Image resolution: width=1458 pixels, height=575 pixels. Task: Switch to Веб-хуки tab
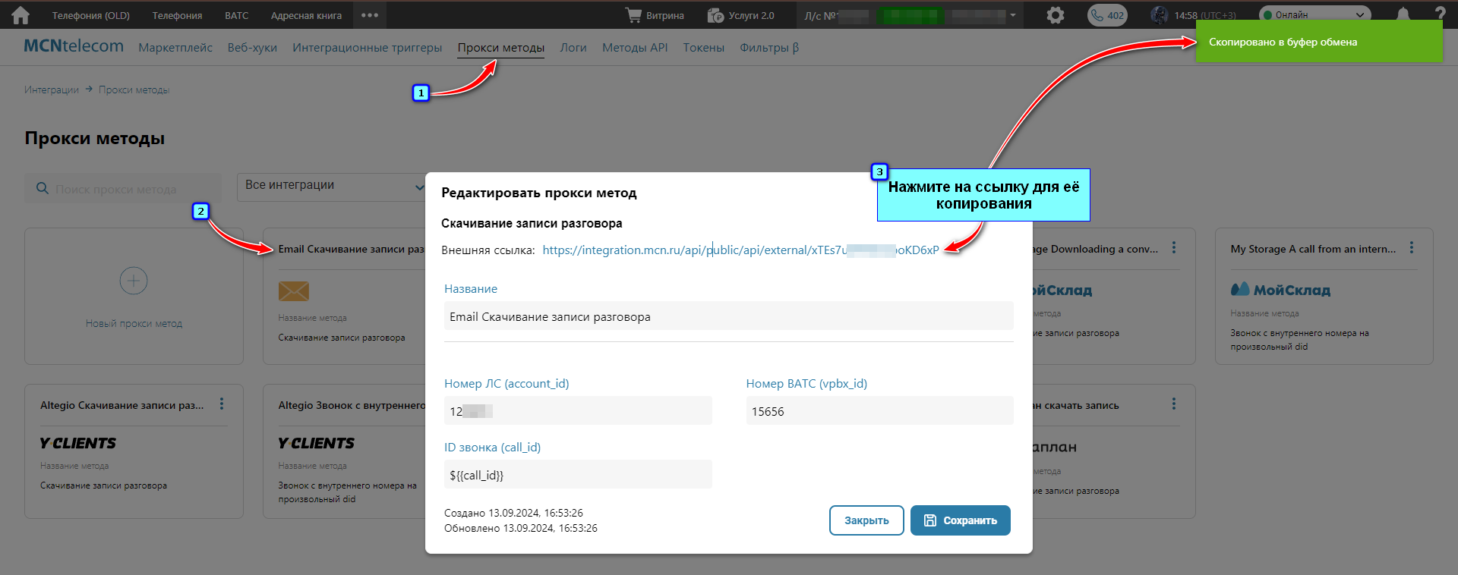(x=252, y=48)
